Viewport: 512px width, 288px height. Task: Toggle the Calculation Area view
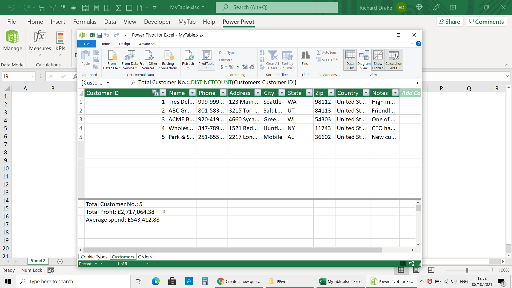click(394, 60)
